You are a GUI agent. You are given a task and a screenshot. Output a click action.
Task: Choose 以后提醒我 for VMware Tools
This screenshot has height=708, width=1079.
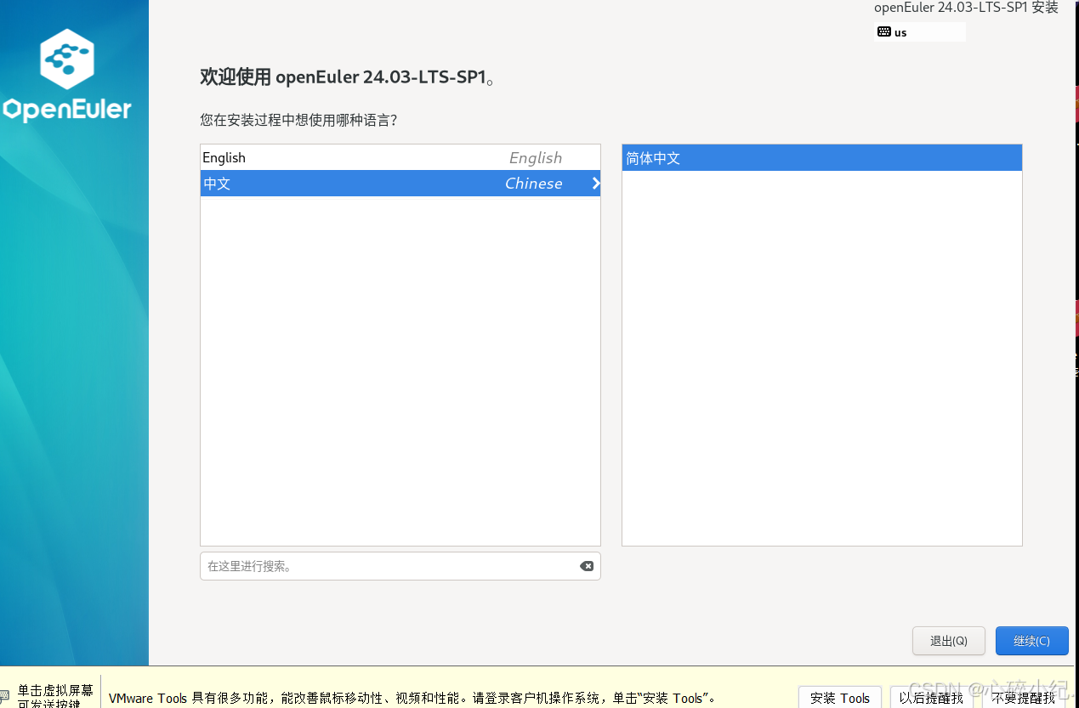point(931,696)
